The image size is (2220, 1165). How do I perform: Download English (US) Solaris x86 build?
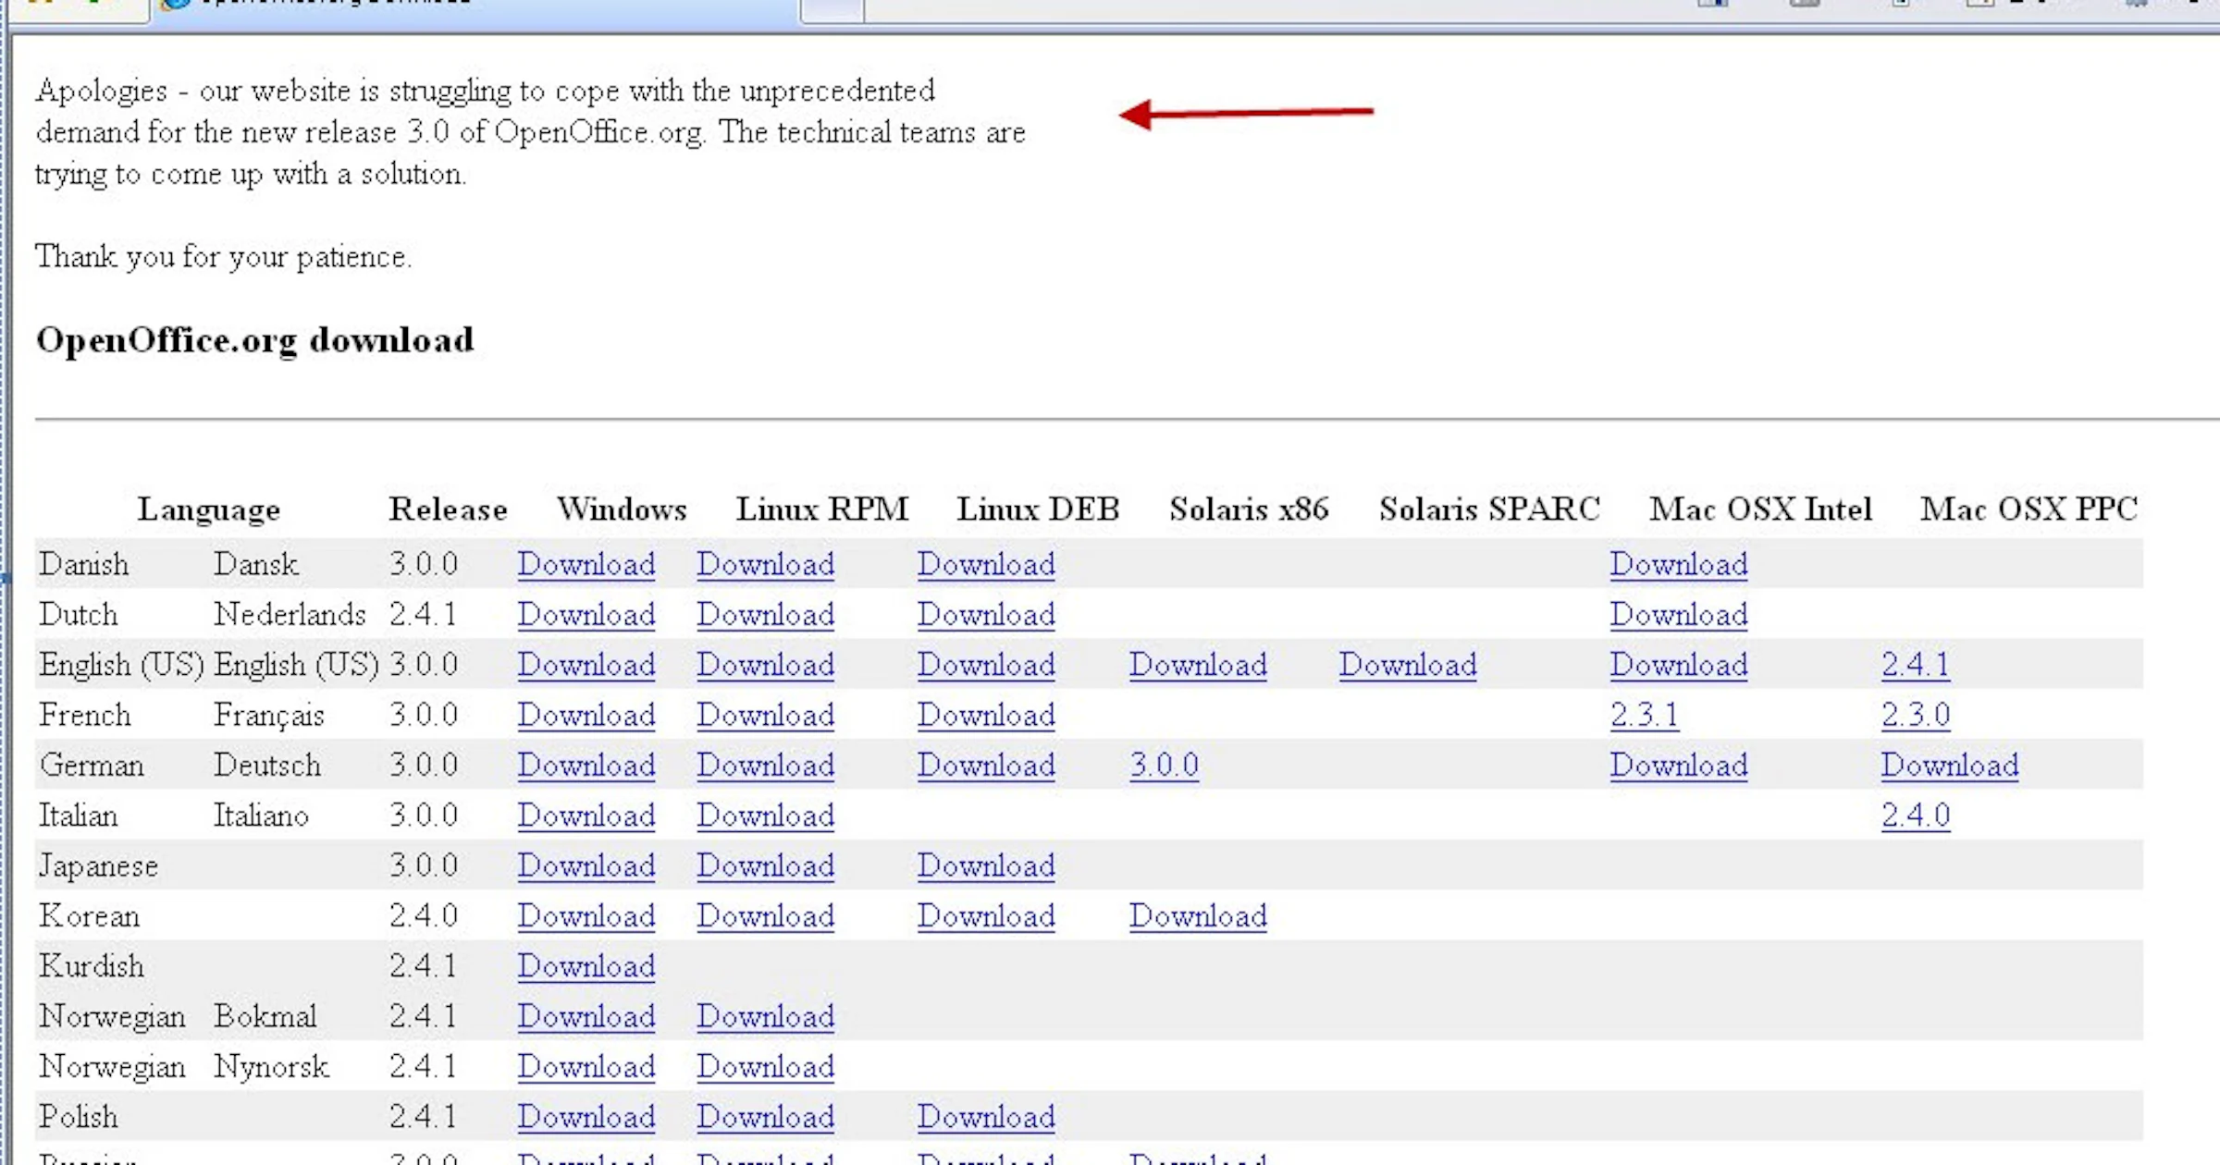pos(1198,665)
